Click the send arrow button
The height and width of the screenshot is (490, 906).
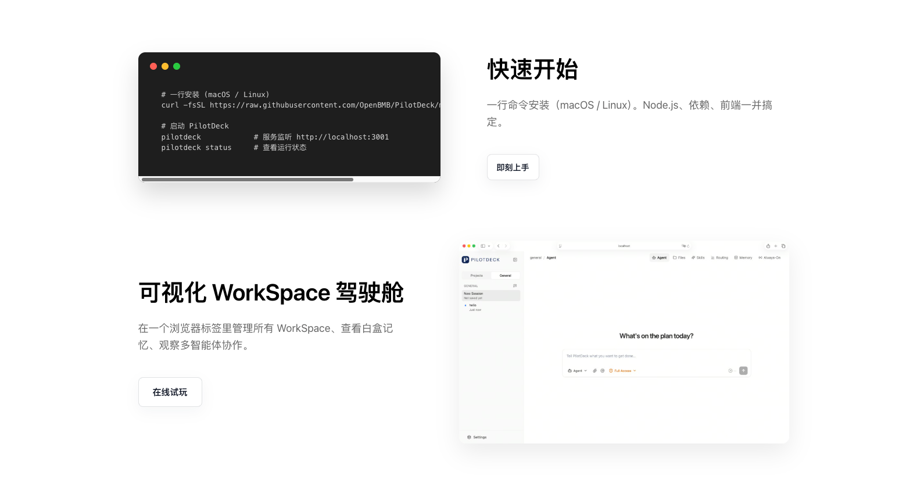[x=743, y=371]
